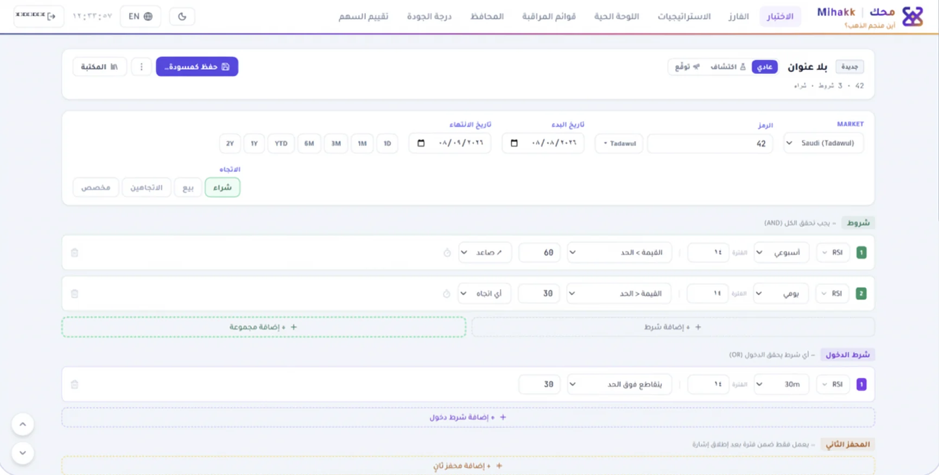Open the أي اتجاه dropdown
Screen dimensions: 939x475
484,294
